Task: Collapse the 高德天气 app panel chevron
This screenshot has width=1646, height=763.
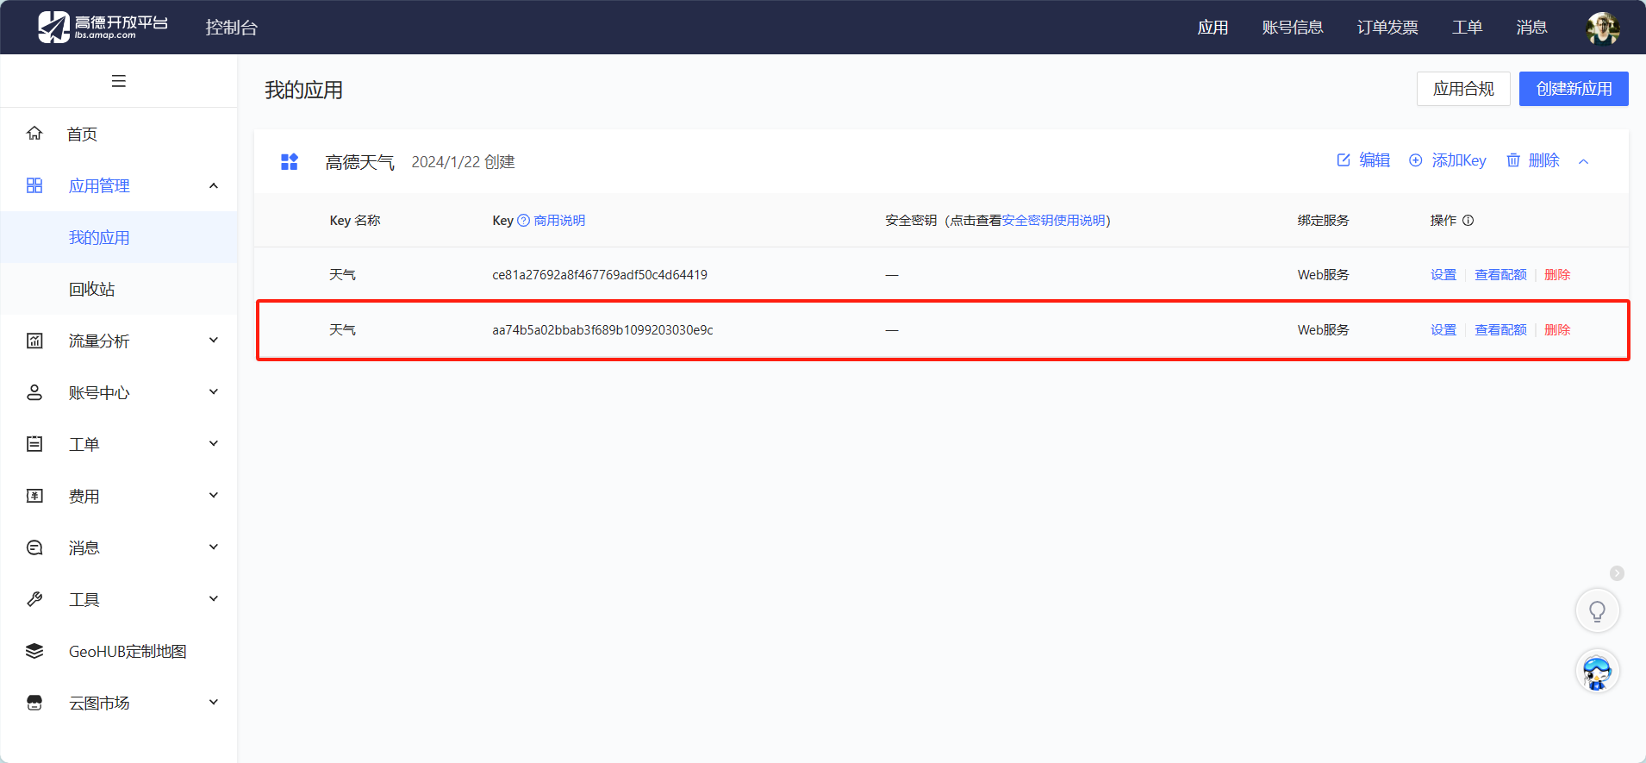Action: tap(1583, 161)
